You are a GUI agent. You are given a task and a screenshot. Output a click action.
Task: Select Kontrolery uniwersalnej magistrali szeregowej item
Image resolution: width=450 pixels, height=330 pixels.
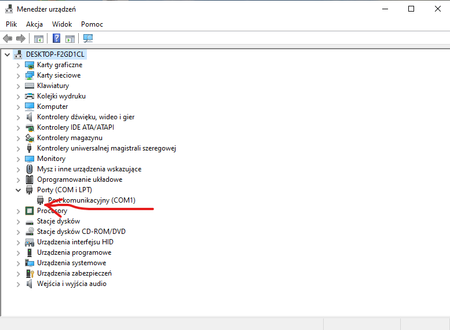click(x=106, y=148)
